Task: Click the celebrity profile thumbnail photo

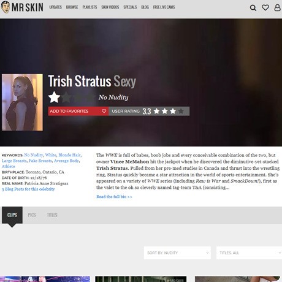Action: (22, 102)
